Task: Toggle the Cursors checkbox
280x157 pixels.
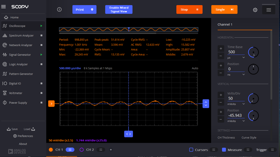Action: tap(191, 150)
